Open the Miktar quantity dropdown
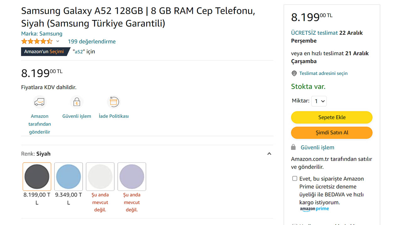Image resolution: width=401 pixels, height=225 pixels. point(319,101)
